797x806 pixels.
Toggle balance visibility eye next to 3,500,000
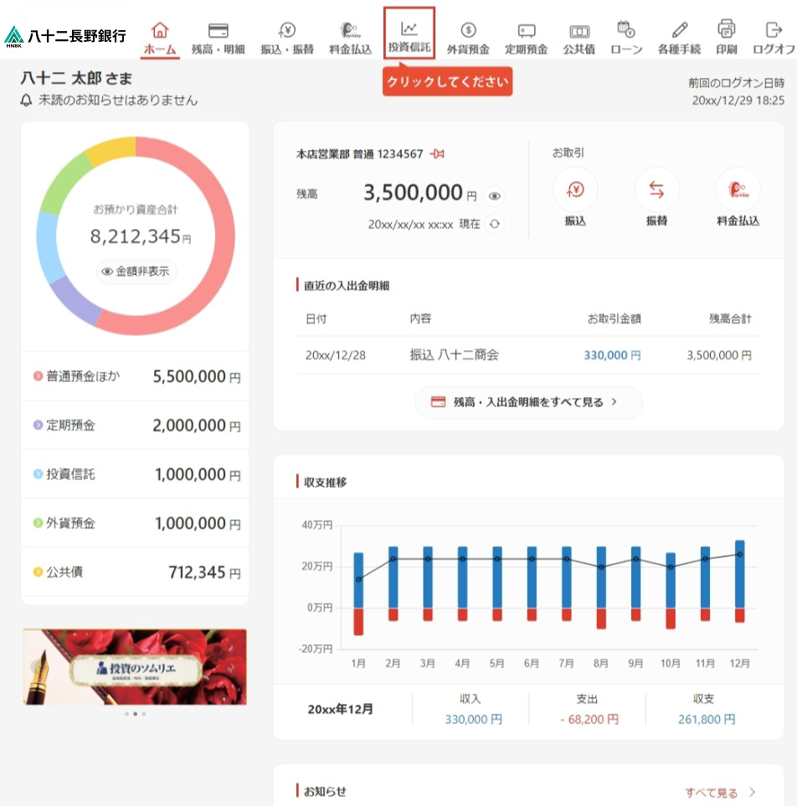(x=495, y=197)
